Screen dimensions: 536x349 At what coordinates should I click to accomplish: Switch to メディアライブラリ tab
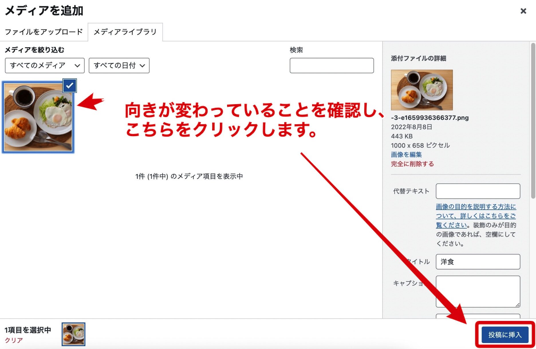click(x=125, y=32)
